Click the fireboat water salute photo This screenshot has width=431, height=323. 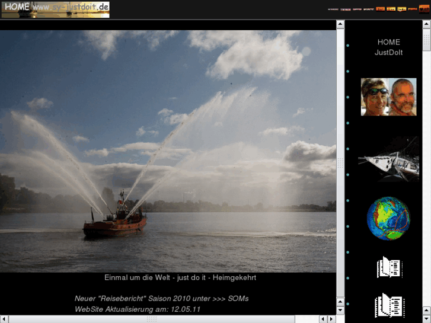[168, 151]
